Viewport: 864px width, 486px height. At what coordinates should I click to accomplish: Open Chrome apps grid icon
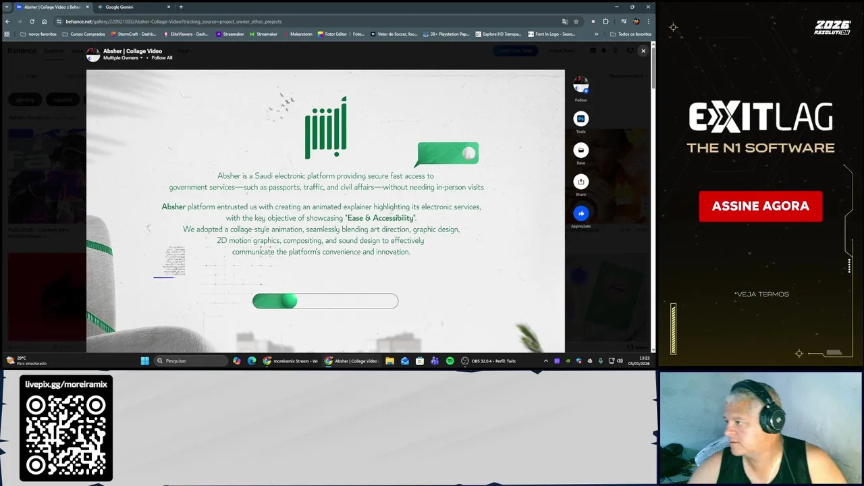7,34
